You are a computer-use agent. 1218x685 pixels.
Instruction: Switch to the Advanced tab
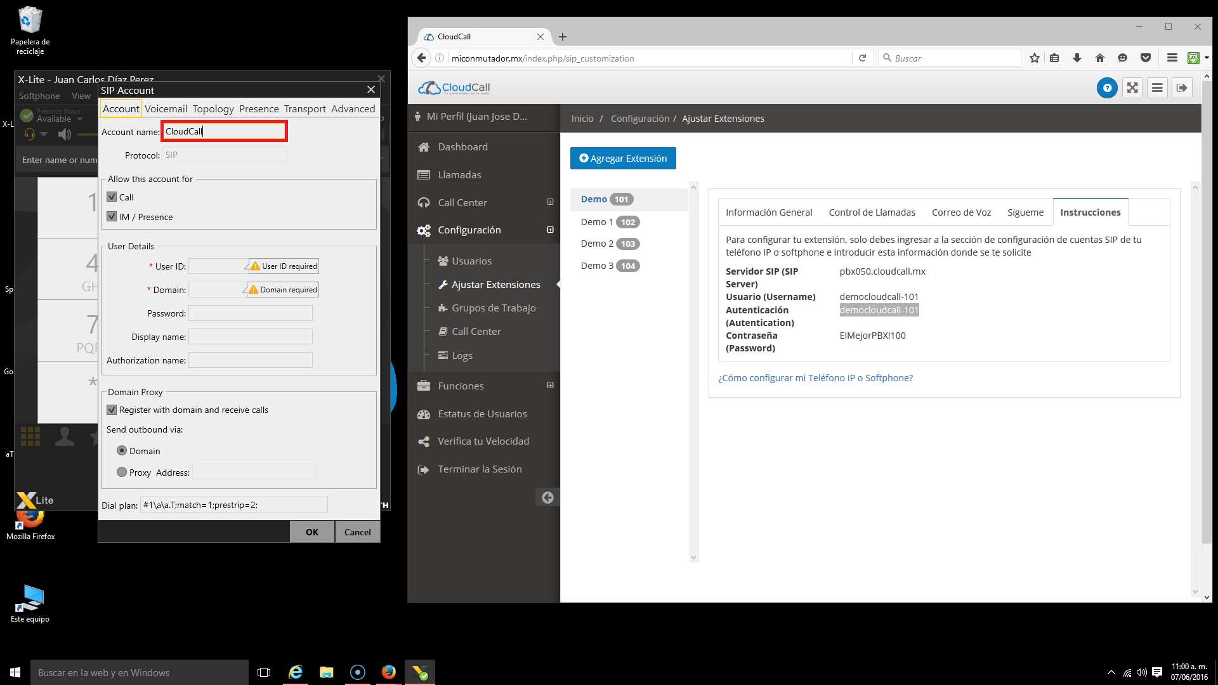click(x=353, y=109)
